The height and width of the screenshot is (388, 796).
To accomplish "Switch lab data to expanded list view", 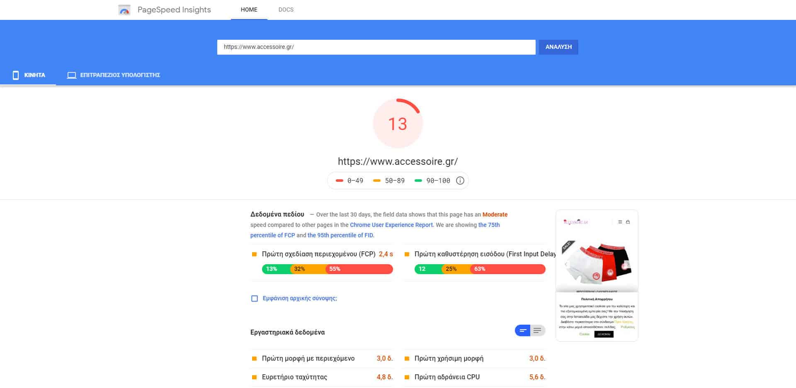I will coord(538,330).
